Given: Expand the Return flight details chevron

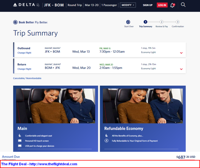Looking at the screenshot, I should pos(181,69).
